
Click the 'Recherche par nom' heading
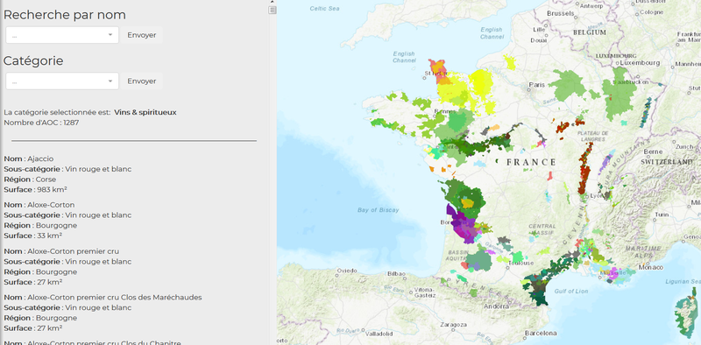point(64,15)
